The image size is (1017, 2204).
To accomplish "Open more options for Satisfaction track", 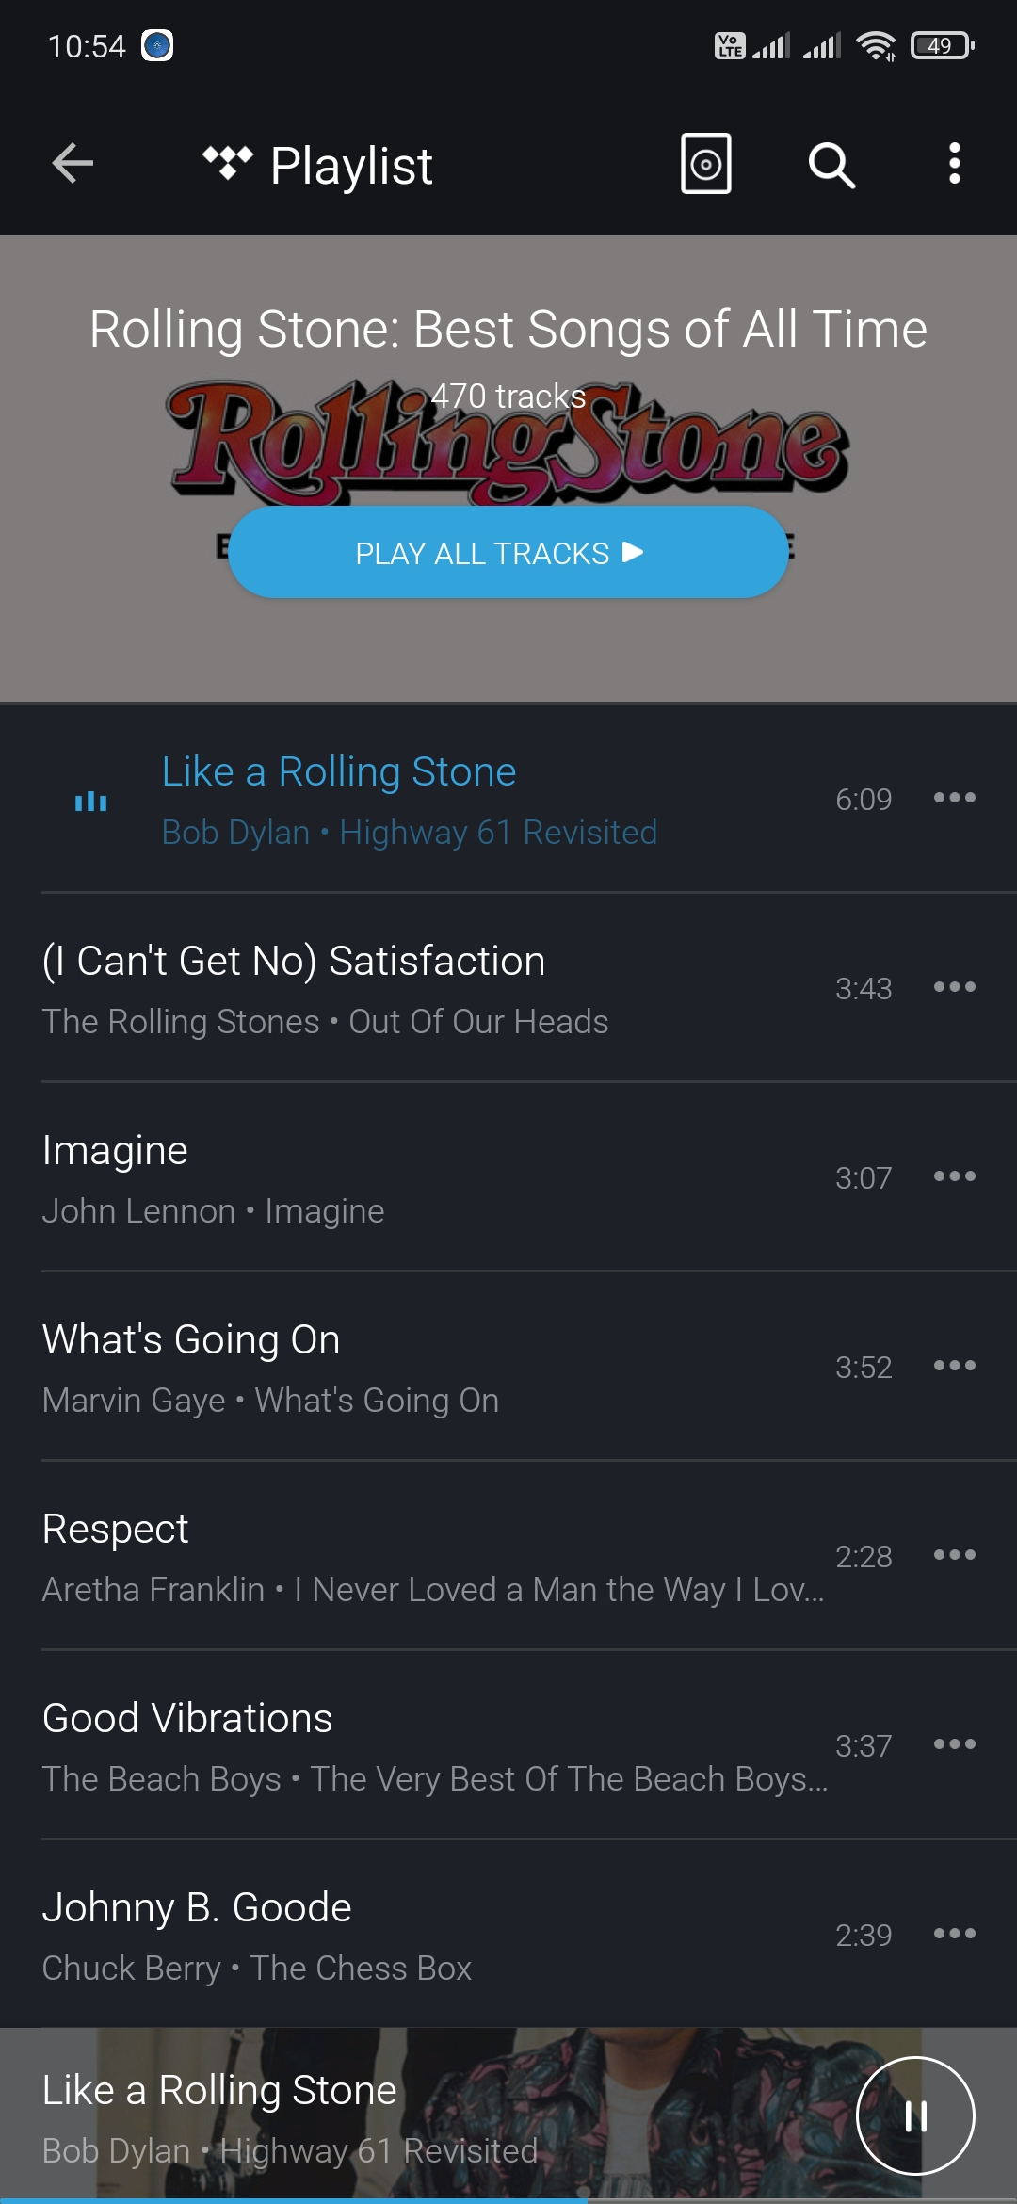I will tap(954, 987).
